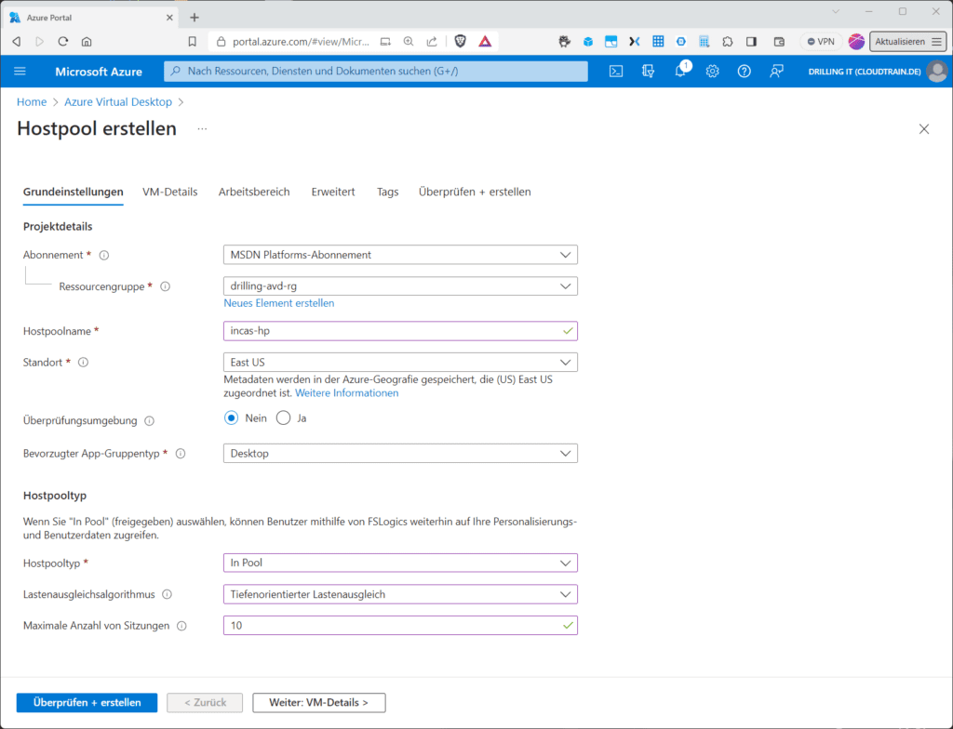Screen dimensions: 953x729
Task: Toggle the VPN button in browser toolbar
Action: tap(821, 41)
